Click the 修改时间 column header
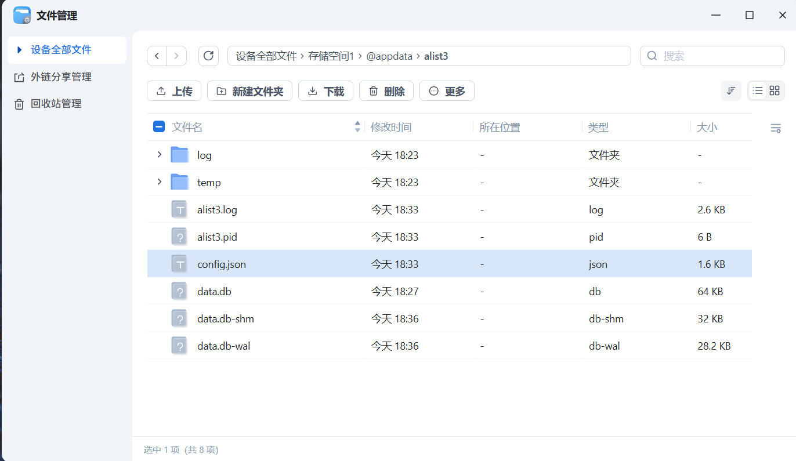 (x=391, y=127)
